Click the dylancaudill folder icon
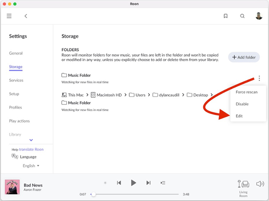The width and height of the screenshot is (269, 201). (155, 95)
